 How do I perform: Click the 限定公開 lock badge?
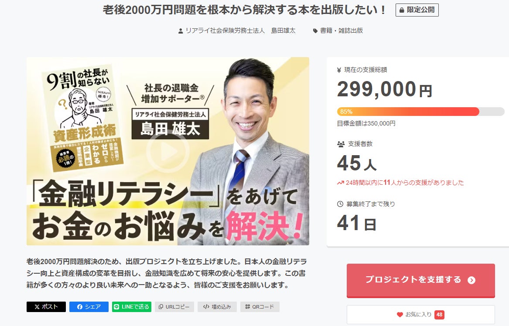[x=417, y=10]
